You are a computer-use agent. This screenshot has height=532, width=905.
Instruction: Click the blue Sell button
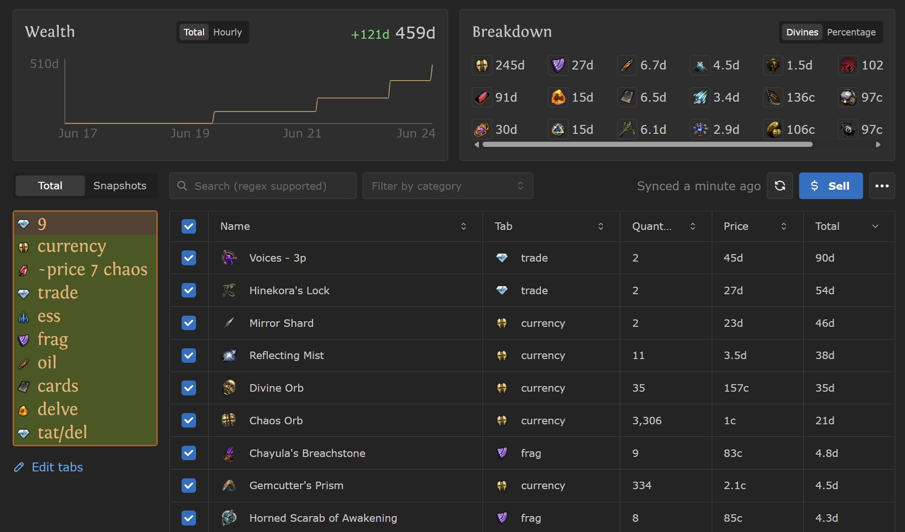click(831, 186)
